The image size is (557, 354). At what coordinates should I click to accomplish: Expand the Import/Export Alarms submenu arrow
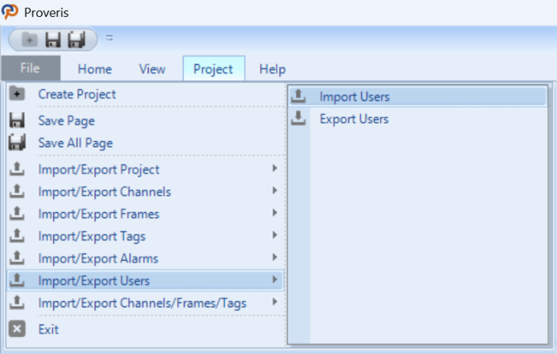click(x=275, y=258)
